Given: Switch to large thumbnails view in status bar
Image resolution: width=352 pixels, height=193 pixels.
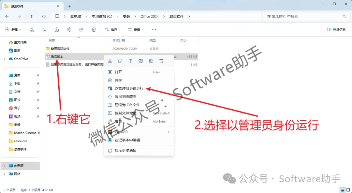Looking at the screenshot, I should tap(348, 190).
